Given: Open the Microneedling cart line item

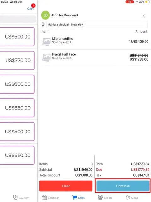Looking at the screenshot, I should point(95,42).
